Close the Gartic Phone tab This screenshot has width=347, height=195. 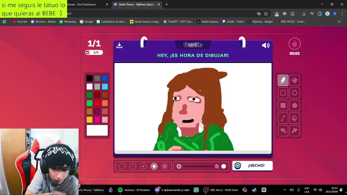pyautogui.click(x=159, y=4)
